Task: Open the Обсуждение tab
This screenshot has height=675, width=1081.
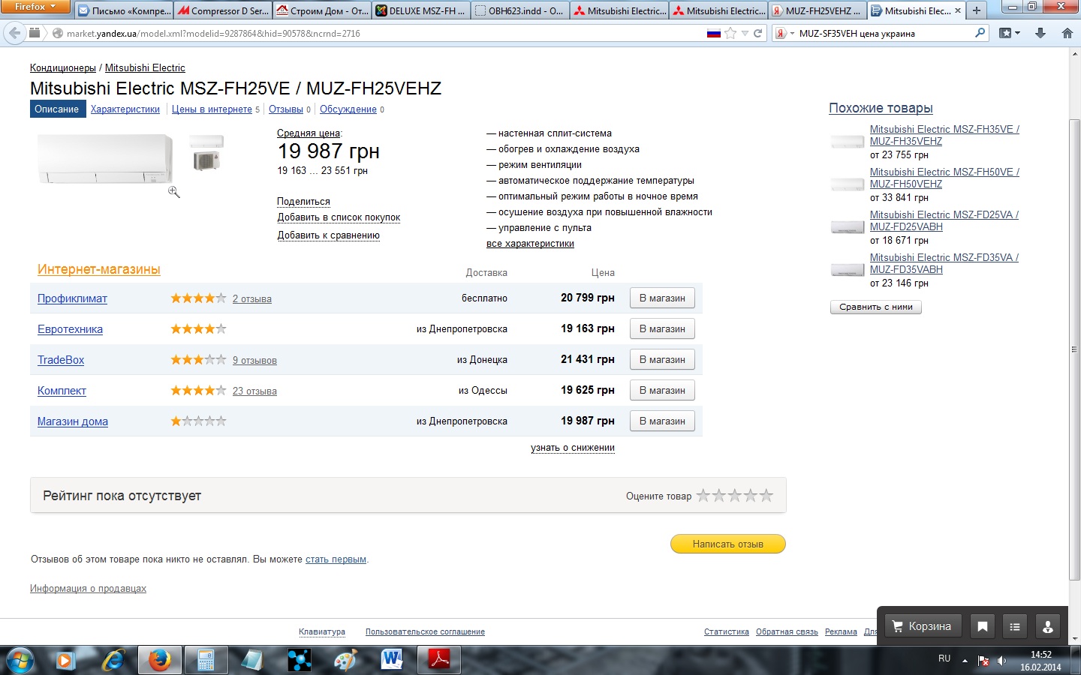Action: click(x=348, y=109)
